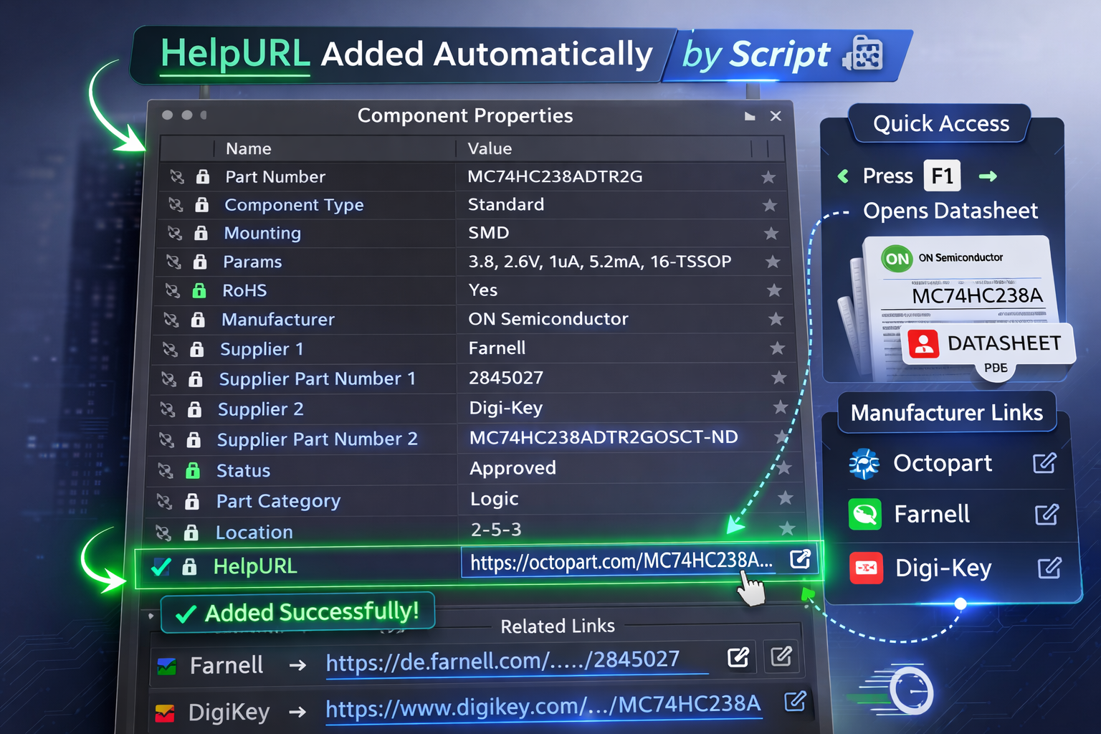1101x734 pixels.
Task: Toggle the visibility icon for Part Number
Action: [177, 176]
